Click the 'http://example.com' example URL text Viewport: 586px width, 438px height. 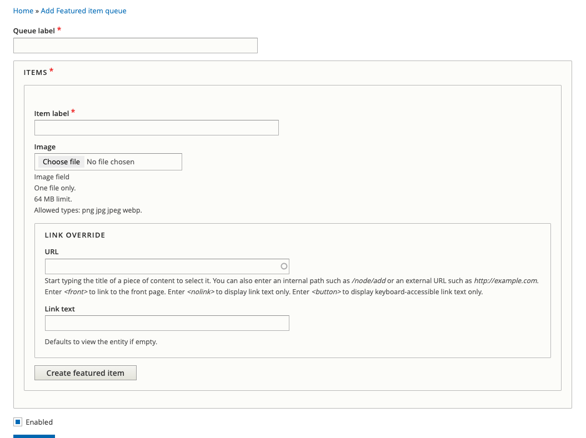pyautogui.click(x=505, y=281)
